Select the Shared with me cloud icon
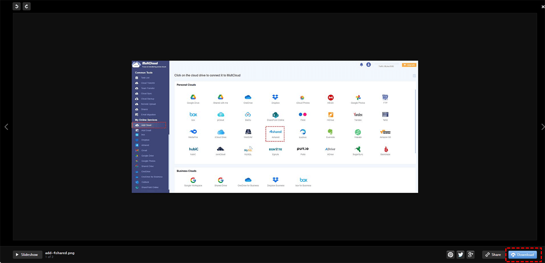 click(x=220, y=97)
